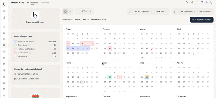This screenshot has height=98, width=216.
Task: Show info for Vacaciones absence type
Action: tap(30, 53)
